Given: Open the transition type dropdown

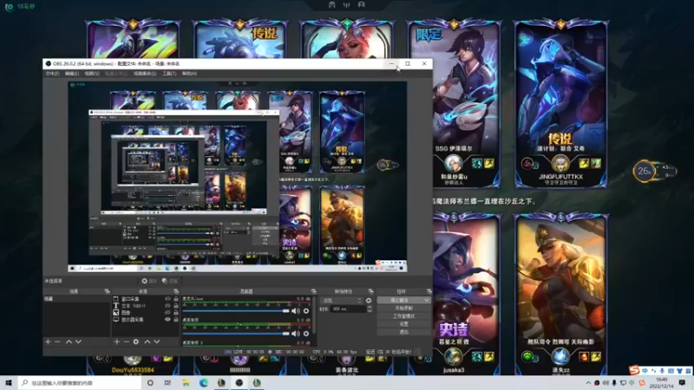Looking at the screenshot, I should [x=341, y=300].
